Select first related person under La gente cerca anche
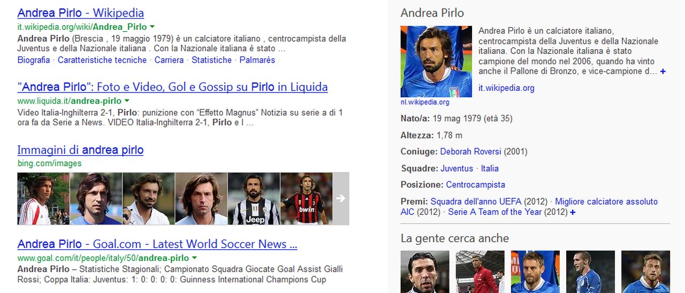The width and height of the screenshot is (685, 293). coord(425,272)
